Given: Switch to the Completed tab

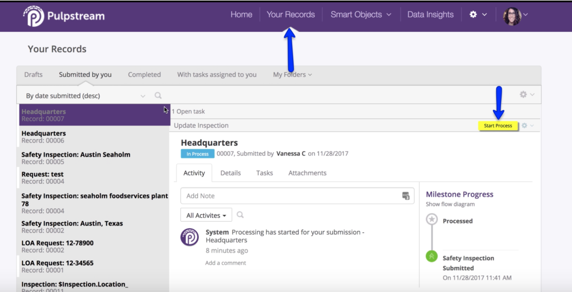Looking at the screenshot, I should 144,74.
